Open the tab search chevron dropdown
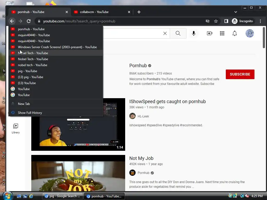267x200 pixels. pyautogui.click(x=236, y=12)
